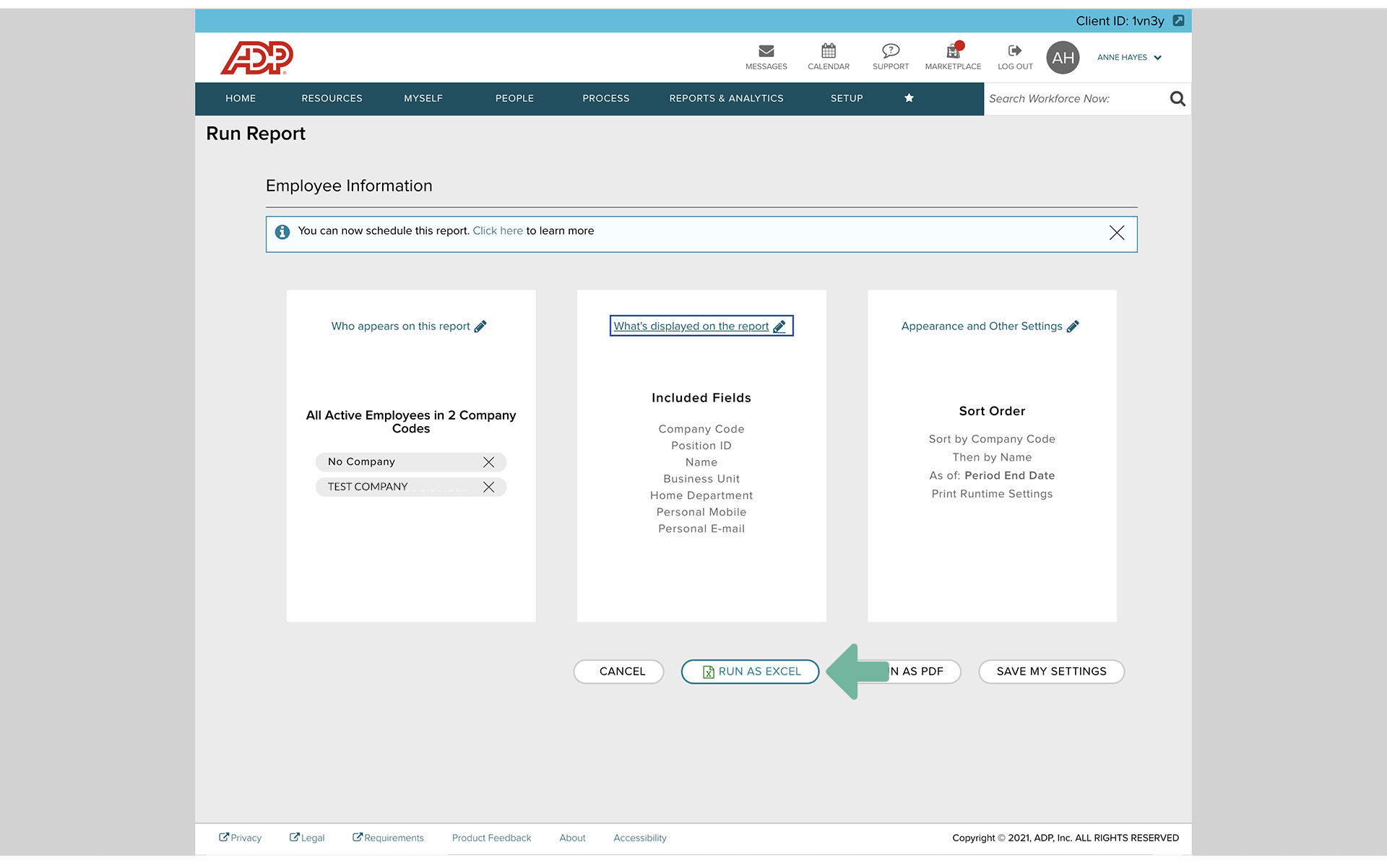
Task: Open Appearance and Other Settings link
Action: 982,326
